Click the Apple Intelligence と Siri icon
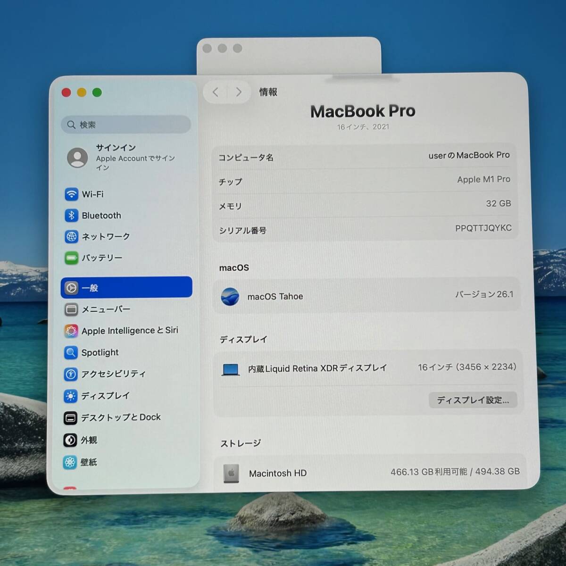Screen dimensions: 566x566 coord(71,331)
